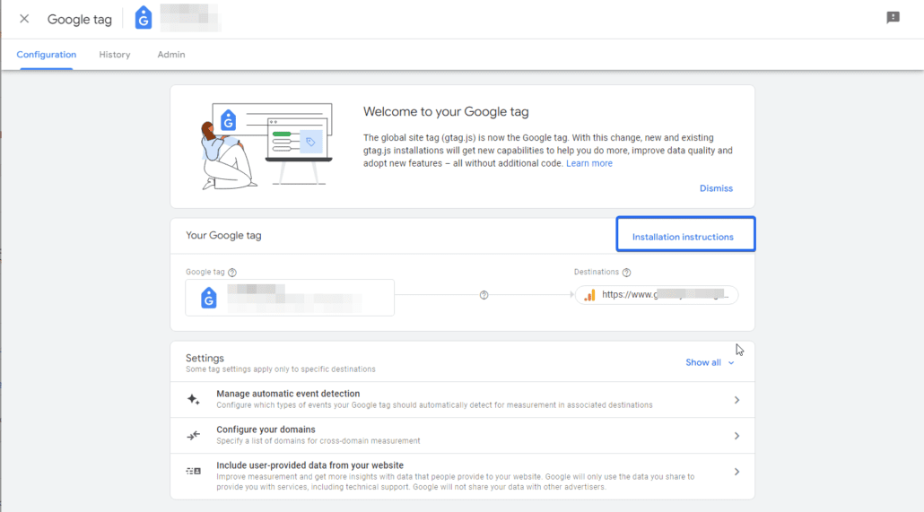Viewport: 924px width, 512px height.
Task: Open Include user-provided data from your website
Action: [x=463, y=476]
